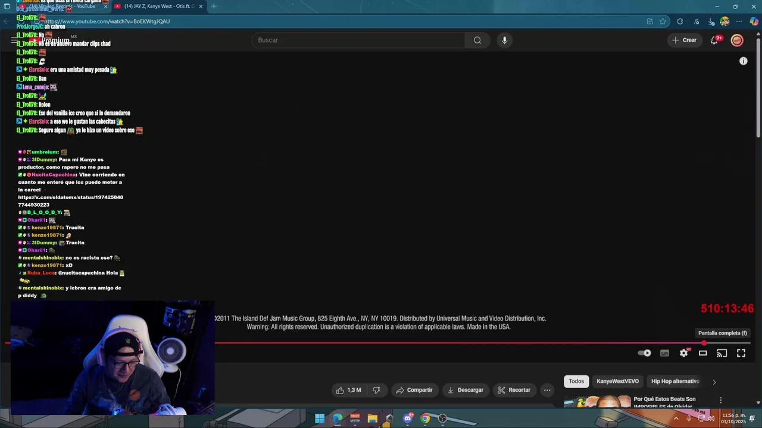Click the video progress bar scrubber
Viewport: 762px width, 428px height.
tap(704, 343)
